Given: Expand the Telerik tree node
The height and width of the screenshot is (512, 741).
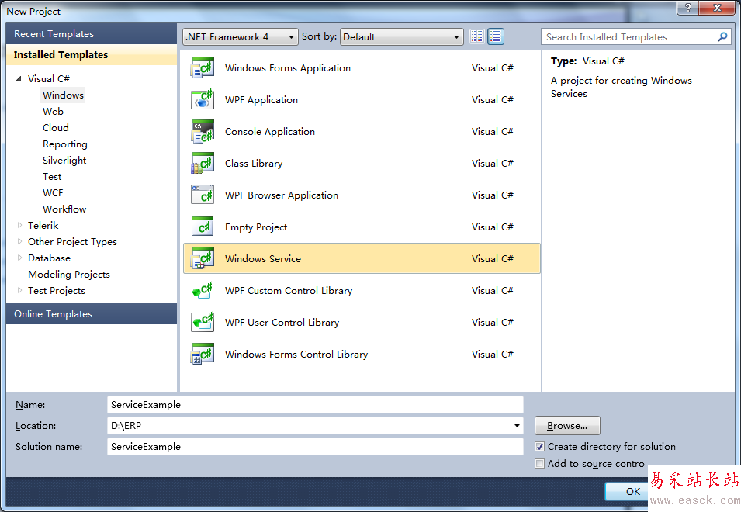Looking at the screenshot, I should [x=19, y=225].
